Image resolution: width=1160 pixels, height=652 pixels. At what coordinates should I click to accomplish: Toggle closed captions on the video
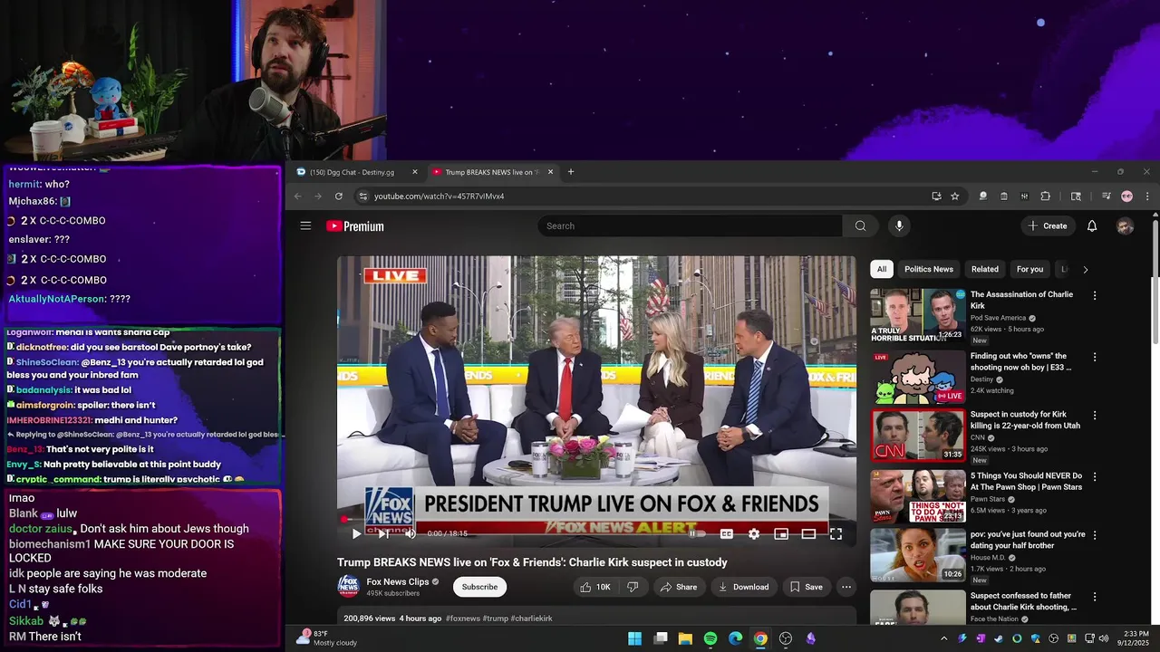[726, 534]
